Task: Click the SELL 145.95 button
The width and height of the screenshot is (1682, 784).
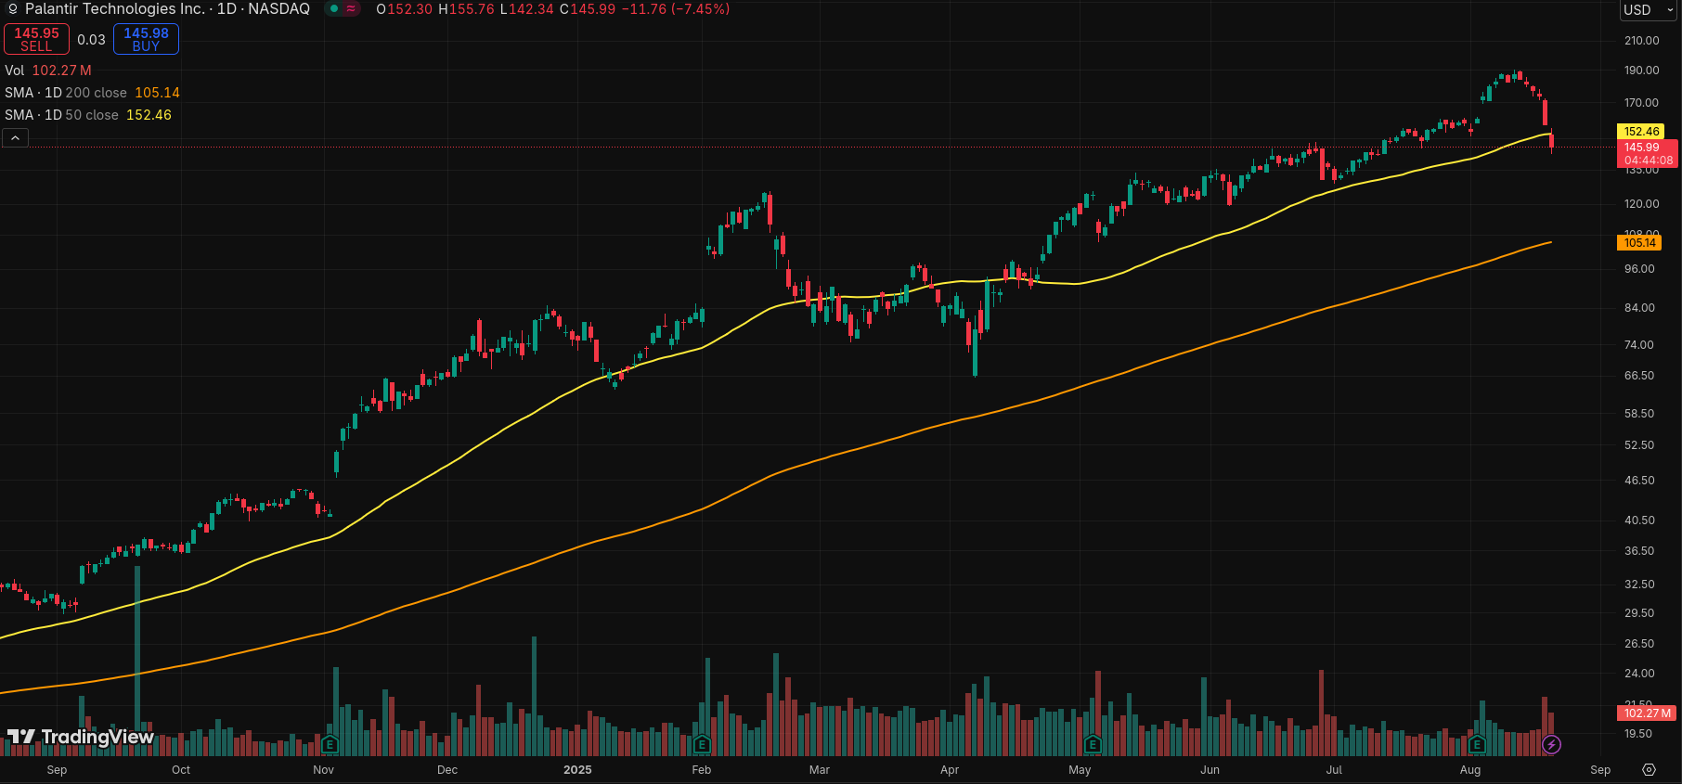Action: coord(36,39)
